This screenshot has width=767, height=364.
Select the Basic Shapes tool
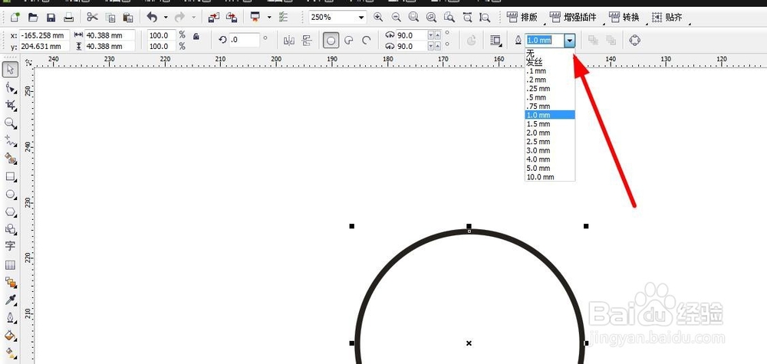[11, 229]
